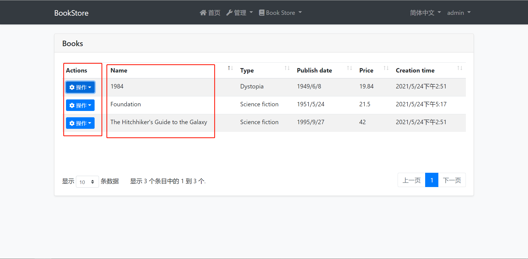
Task: Toggle the sort icon on Type column
Action: pyautogui.click(x=287, y=68)
